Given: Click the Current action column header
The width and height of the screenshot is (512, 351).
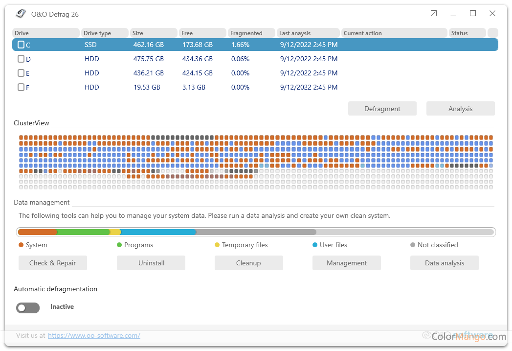Looking at the screenshot, I should coord(394,33).
